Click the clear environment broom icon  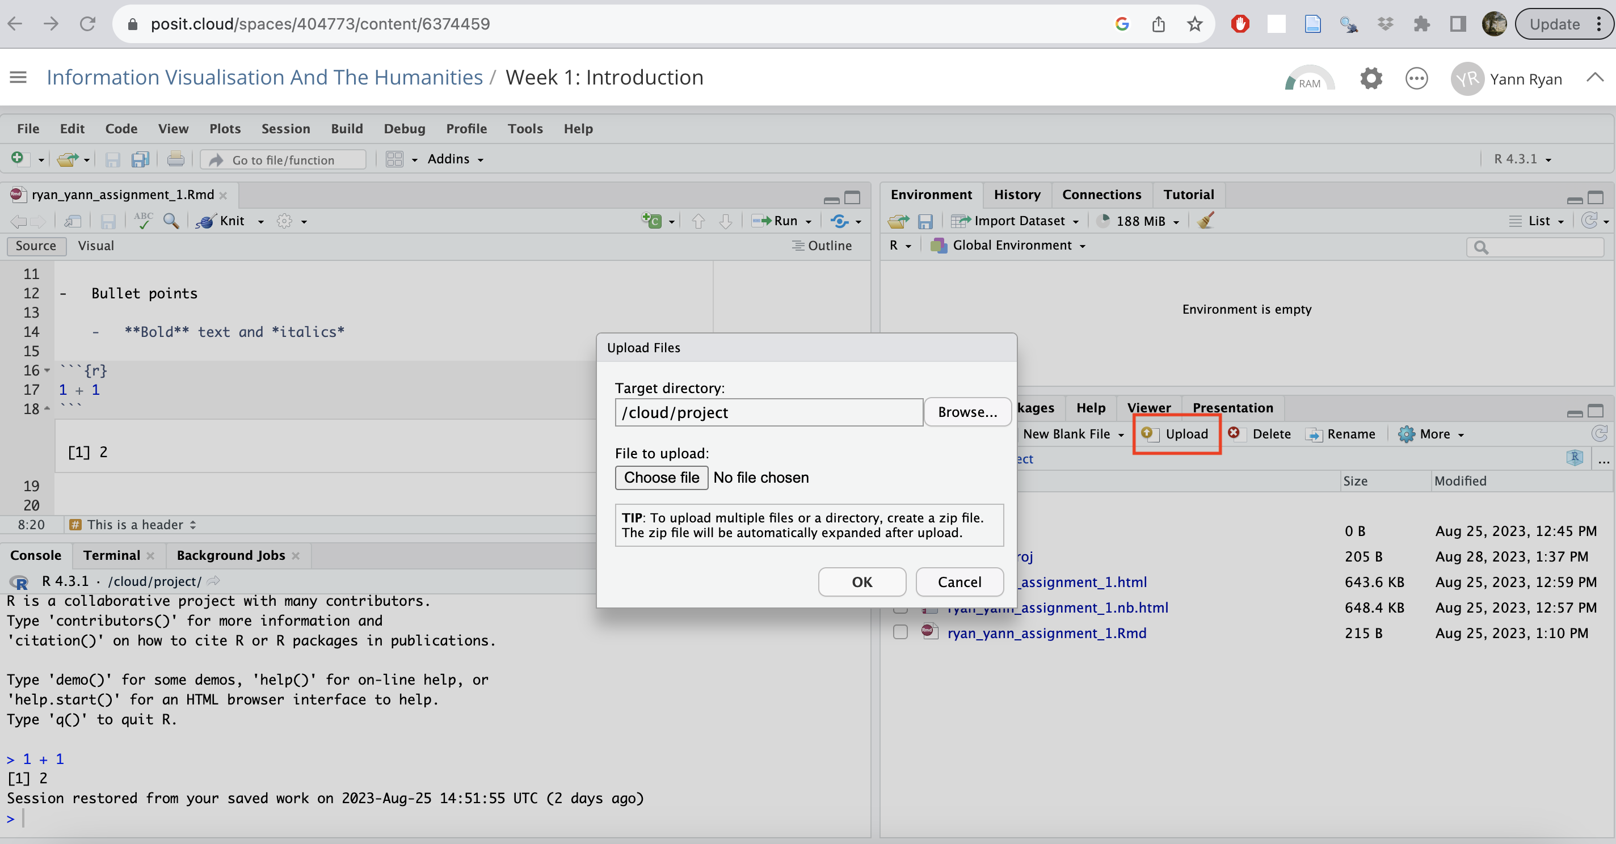(1205, 221)
